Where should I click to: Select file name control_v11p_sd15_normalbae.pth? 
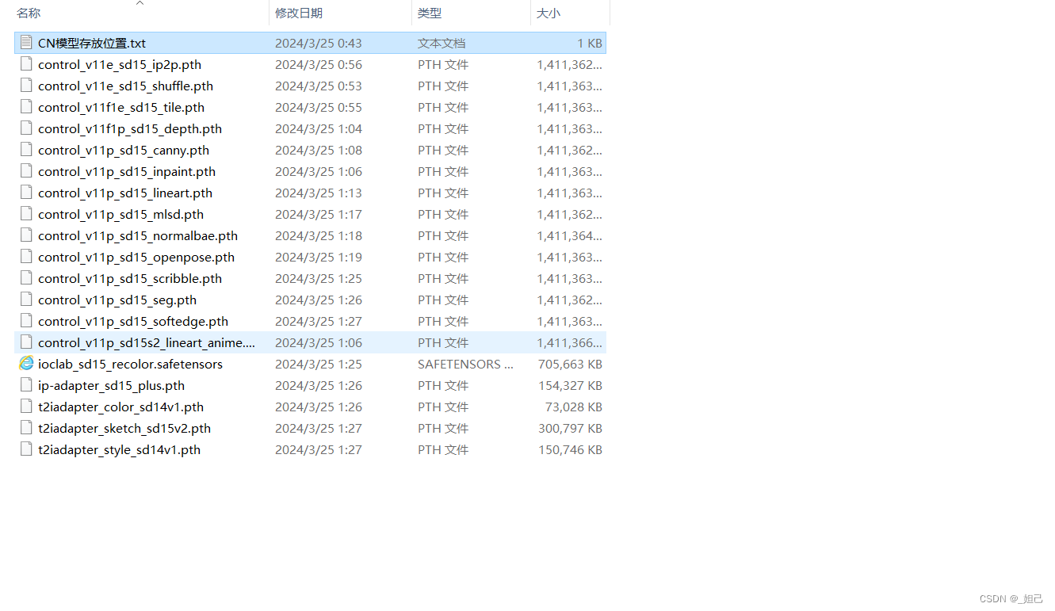tap(138, 235)
